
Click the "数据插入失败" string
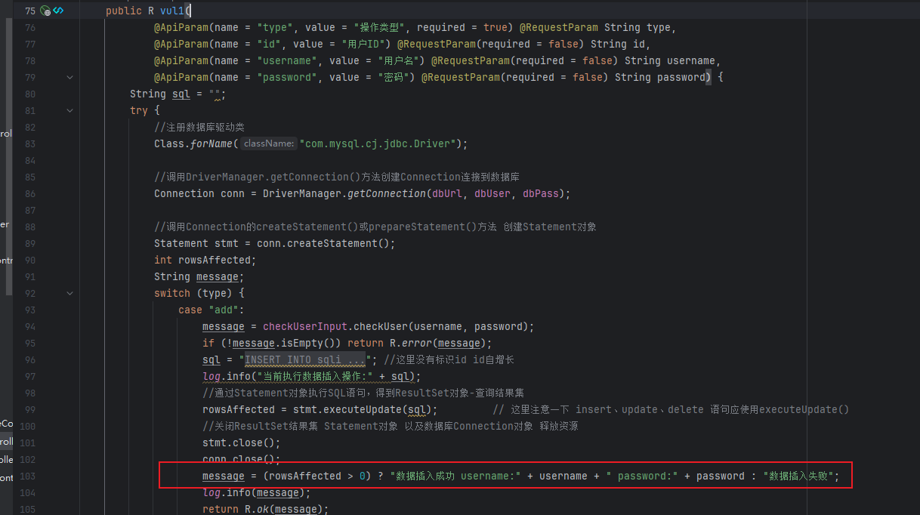[798, 476]
